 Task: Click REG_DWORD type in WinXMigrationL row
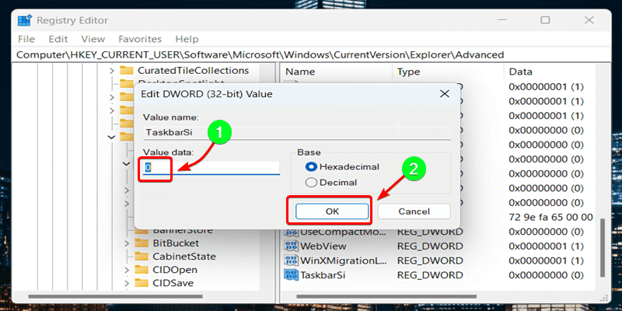point(430,260)
